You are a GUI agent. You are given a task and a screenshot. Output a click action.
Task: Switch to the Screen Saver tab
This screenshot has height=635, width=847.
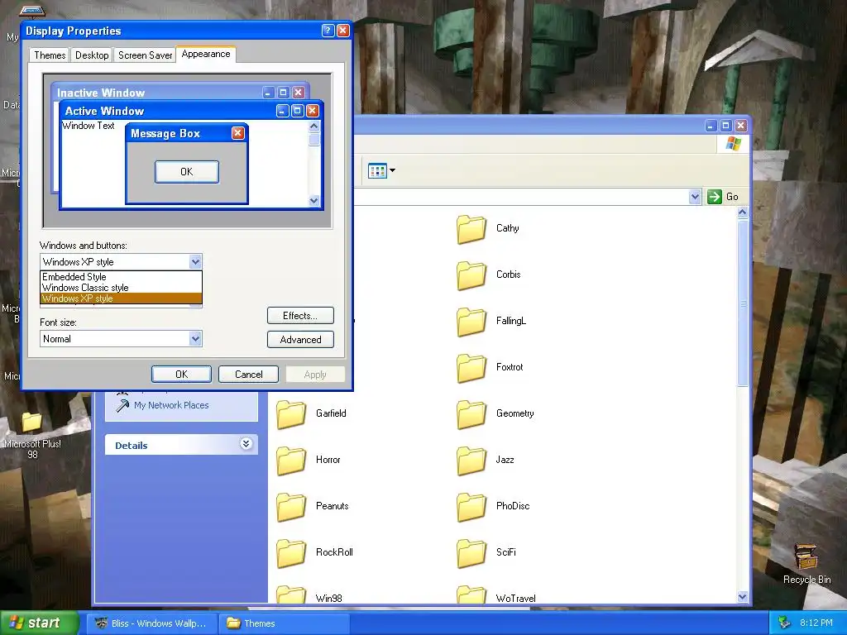145,55
